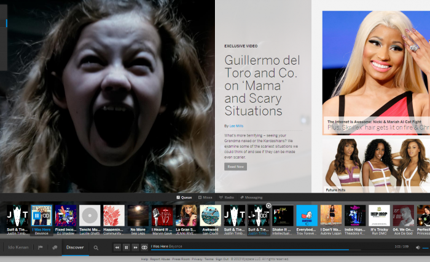The width and height of the screenshot is (430, 262).
Task: Open Ido Kenan profile menu
Action: pos(18,247)
